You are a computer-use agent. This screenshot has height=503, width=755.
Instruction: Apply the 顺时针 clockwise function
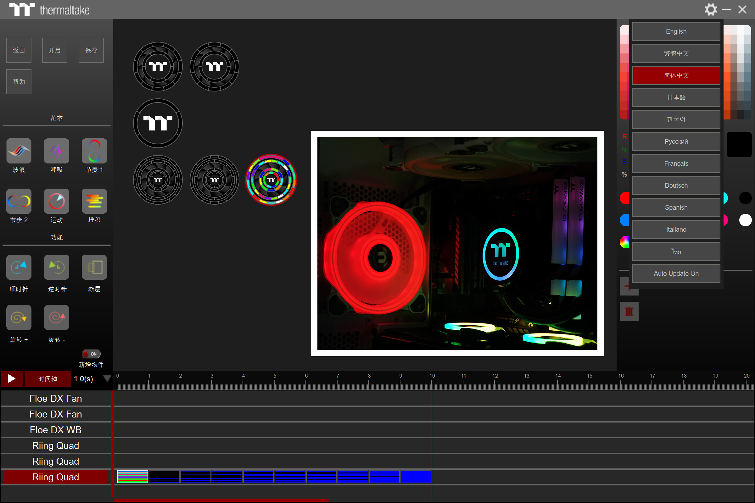[19, 267]
